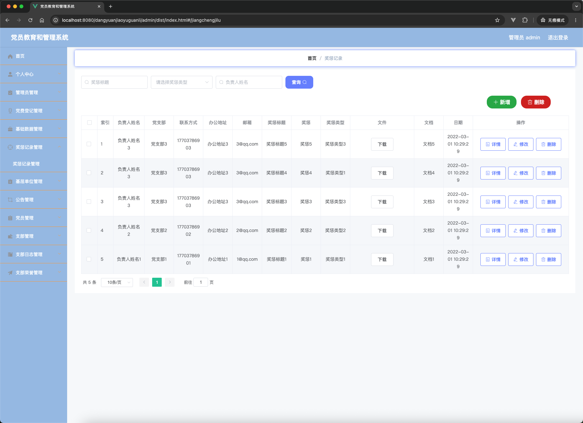This screenshot has width=583, height=423.
Task: Expand the 公告管理 submenu arrow
Action: (59, 199)
